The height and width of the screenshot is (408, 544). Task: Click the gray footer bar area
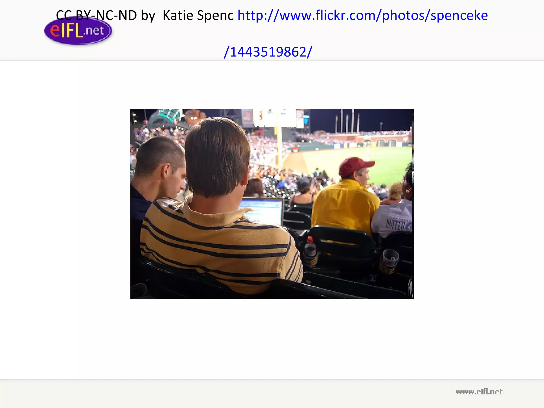pyautogui.click(x=272, y=394)
